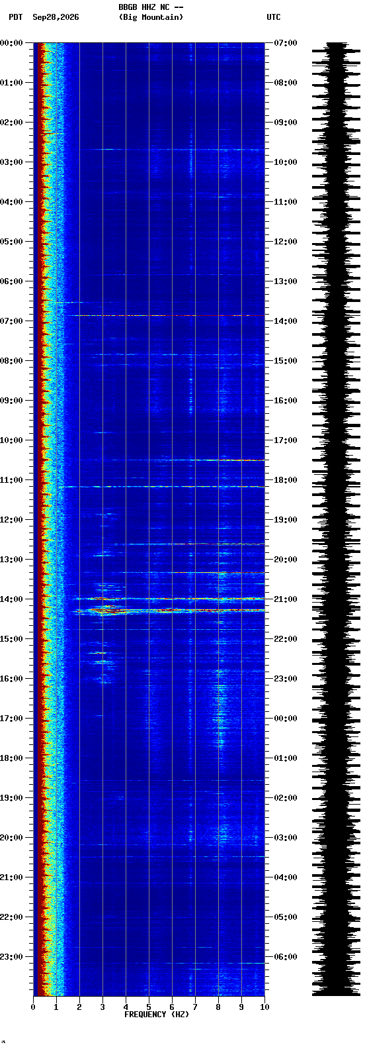This screenshot has height=1049, width=365.
Task: Click the frequency axis tick label '0'
Action: pyautogui.click(x=33, y=1007)
